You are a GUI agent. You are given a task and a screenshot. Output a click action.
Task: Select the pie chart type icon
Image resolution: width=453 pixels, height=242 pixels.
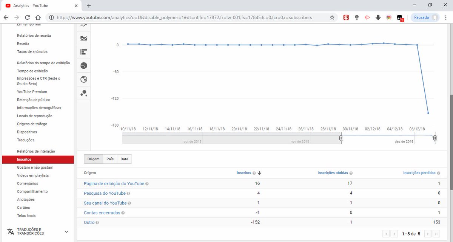[84, 65]
